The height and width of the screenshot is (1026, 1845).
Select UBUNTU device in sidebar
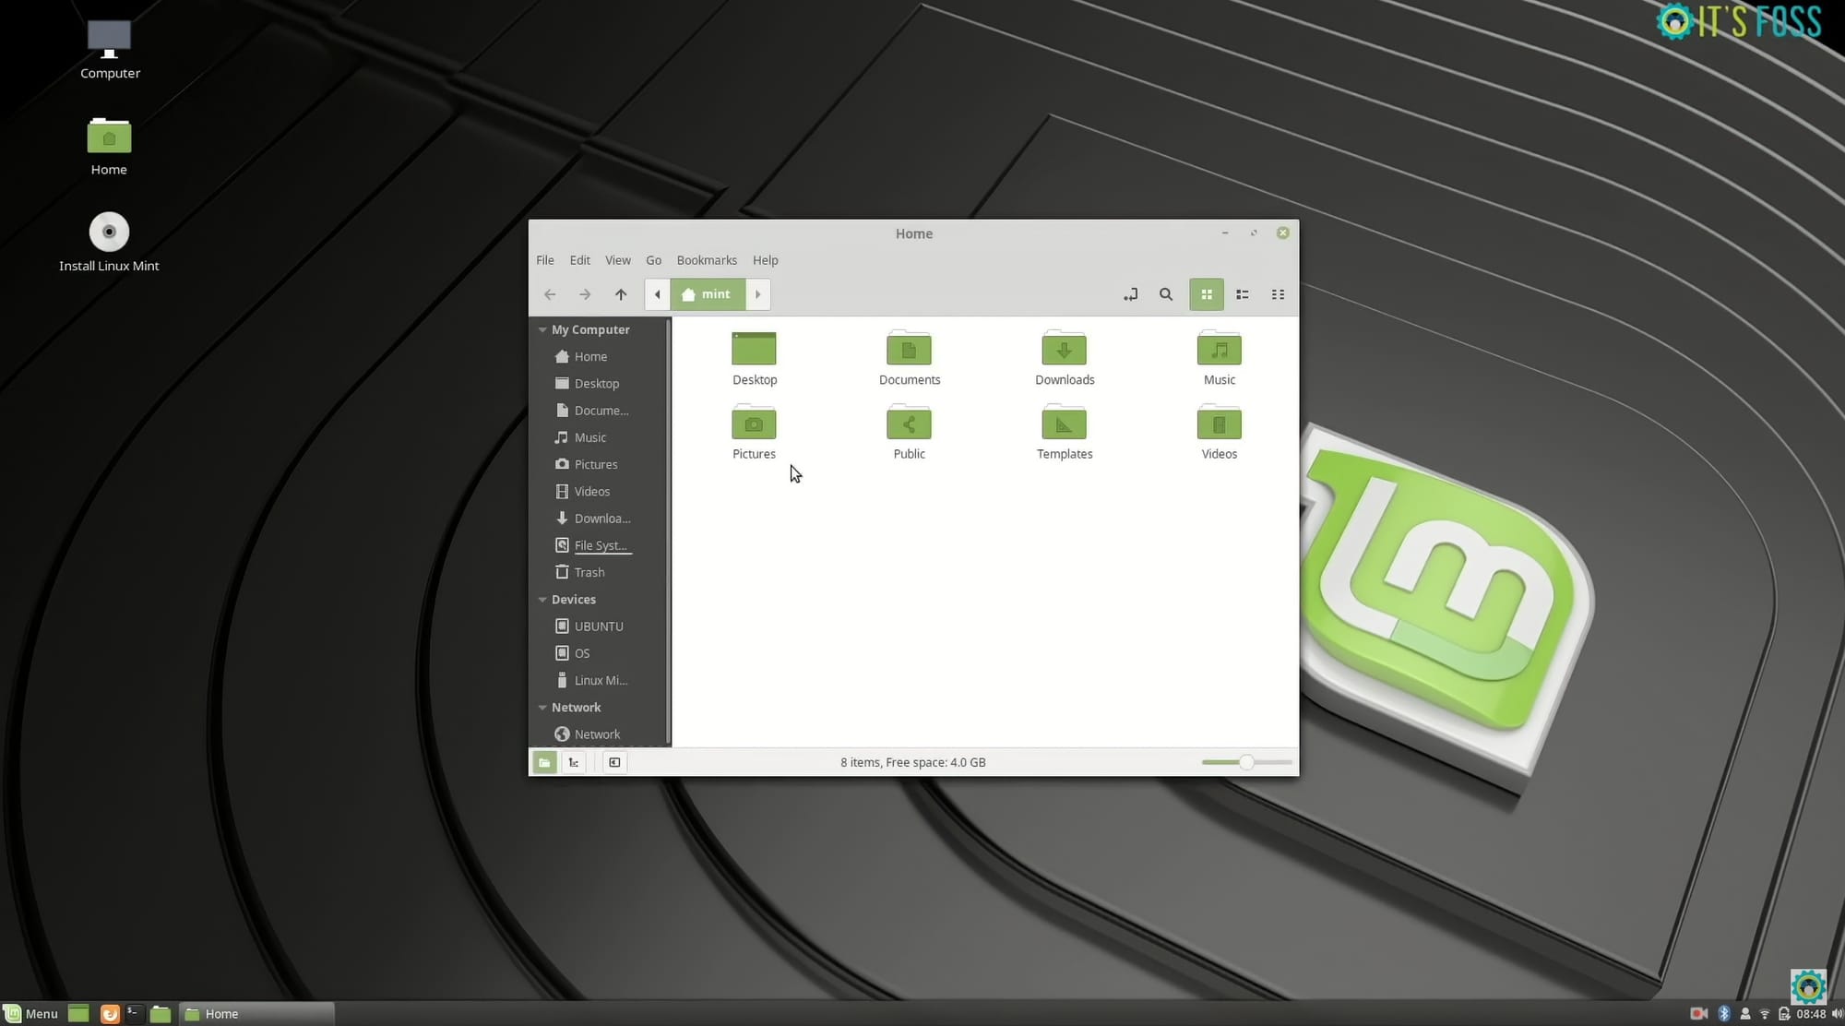(x=599, y=626)
